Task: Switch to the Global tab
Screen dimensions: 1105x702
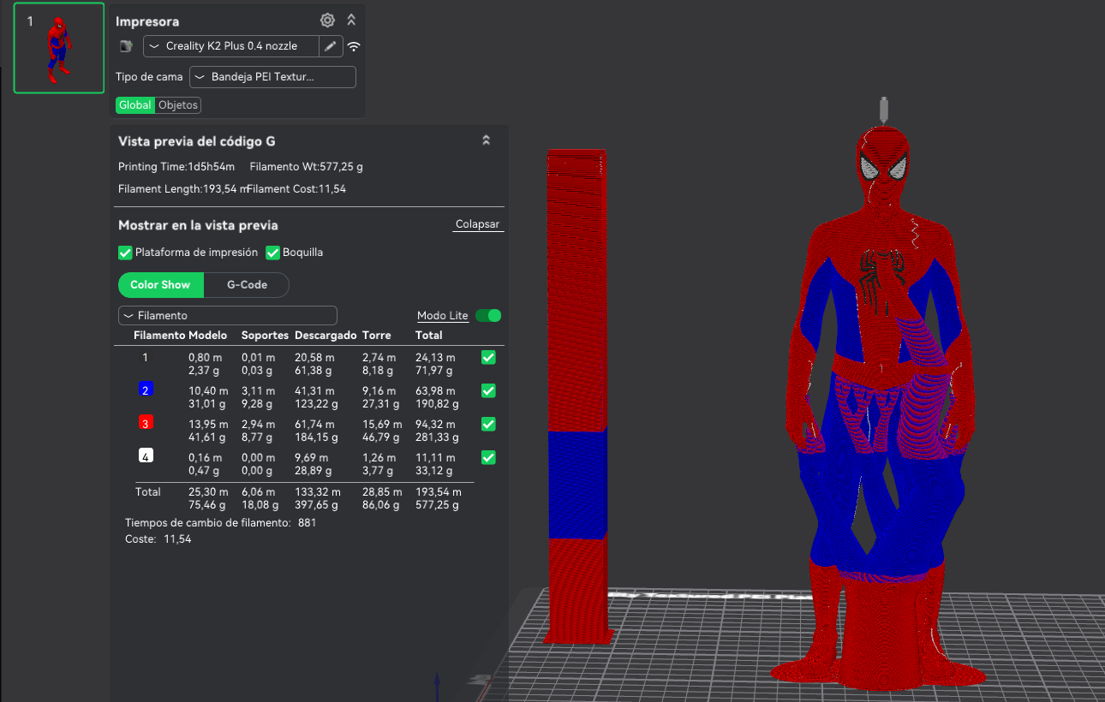Action: coord(135,105)
